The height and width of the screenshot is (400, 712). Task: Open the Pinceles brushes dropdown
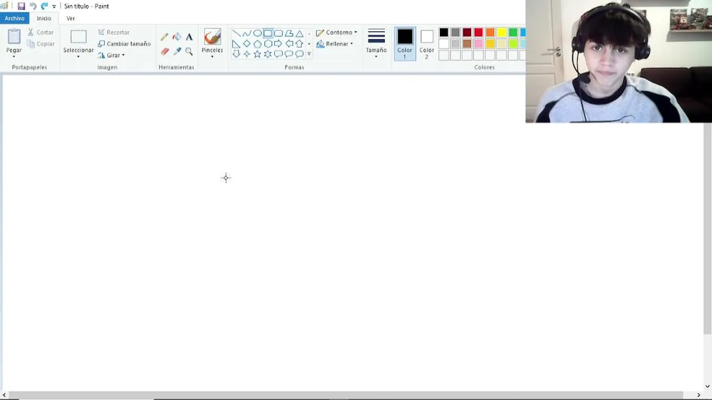point(212,57)
